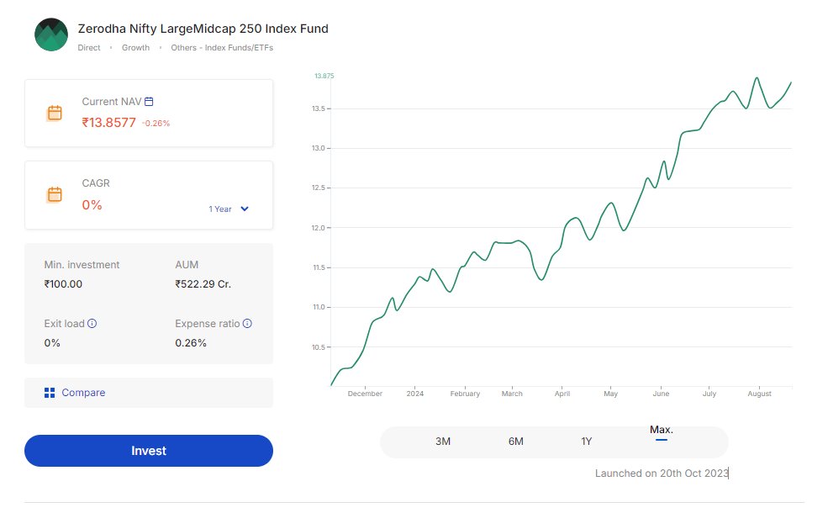Click the Expense ratio value 0.26%

click(191, 343)
